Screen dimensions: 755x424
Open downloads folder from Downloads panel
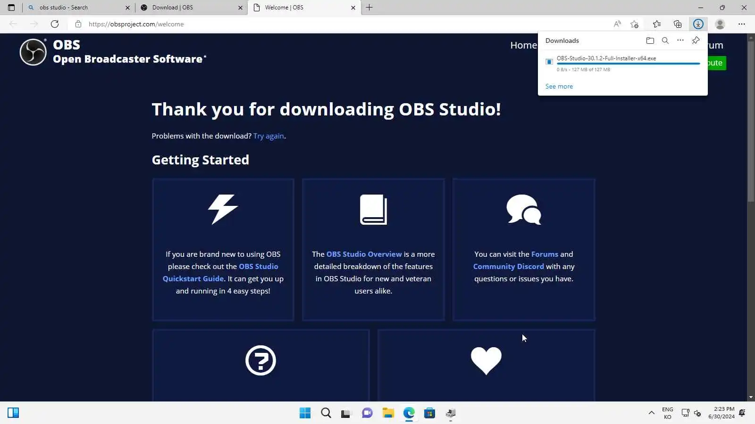pos(650,41)
